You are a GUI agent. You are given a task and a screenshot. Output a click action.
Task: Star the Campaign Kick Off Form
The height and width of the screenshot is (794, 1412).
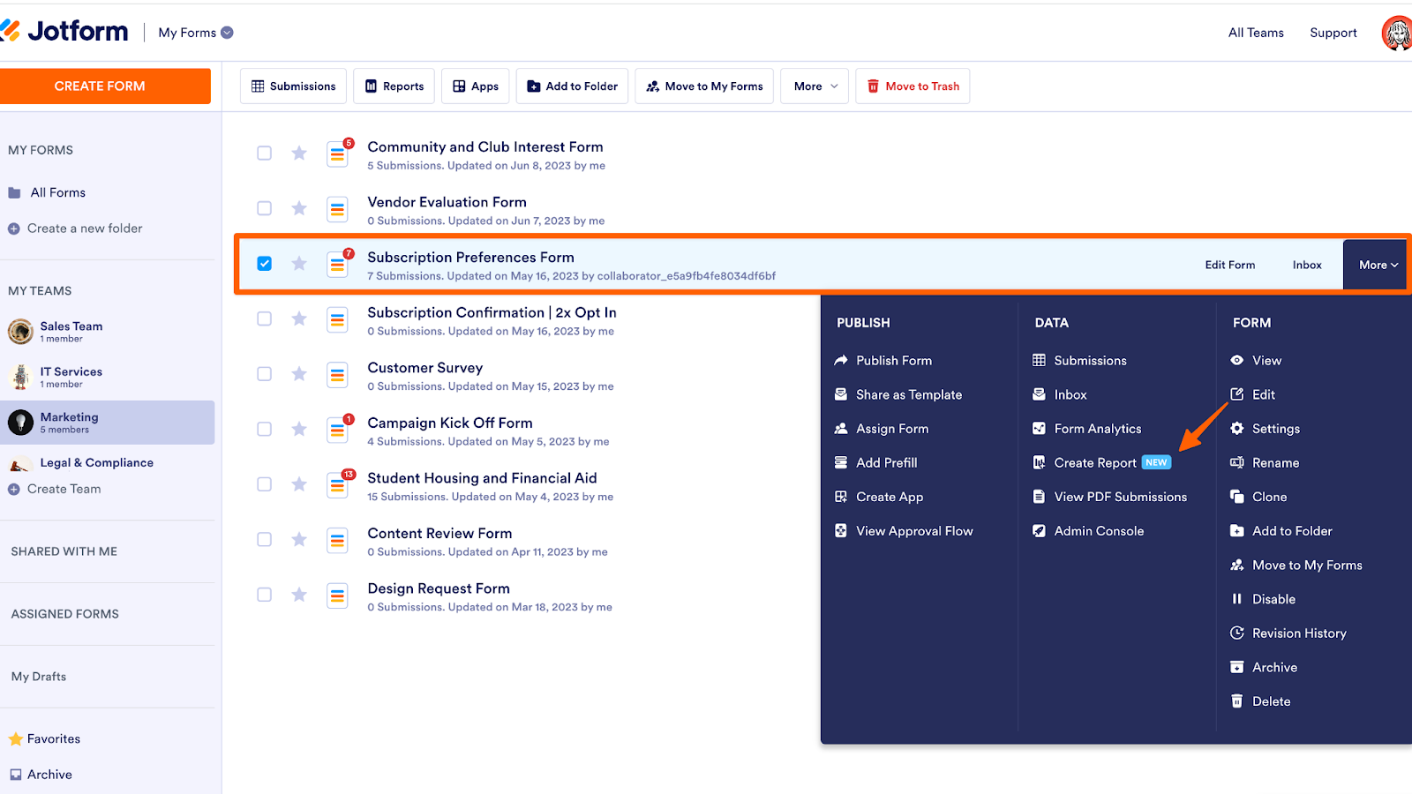tap(299, 429)
